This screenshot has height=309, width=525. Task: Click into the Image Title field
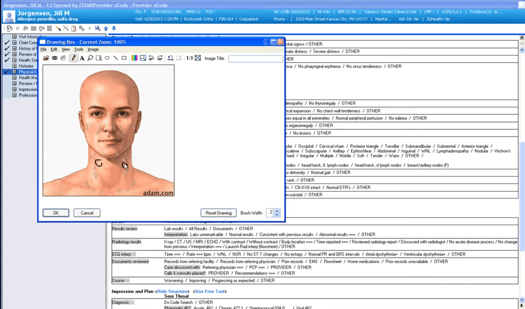[x=255, y=58]
